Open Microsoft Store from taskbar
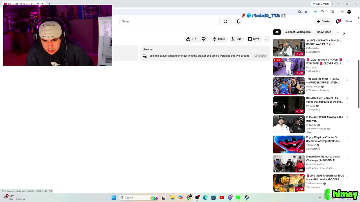This screenshot has height=202, width=360. coord(213,198)
